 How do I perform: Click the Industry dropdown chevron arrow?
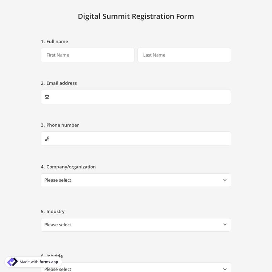point(225,225)
